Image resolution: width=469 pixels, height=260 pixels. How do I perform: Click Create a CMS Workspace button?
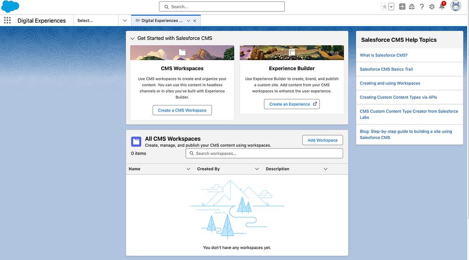click(x=182, y=111)
